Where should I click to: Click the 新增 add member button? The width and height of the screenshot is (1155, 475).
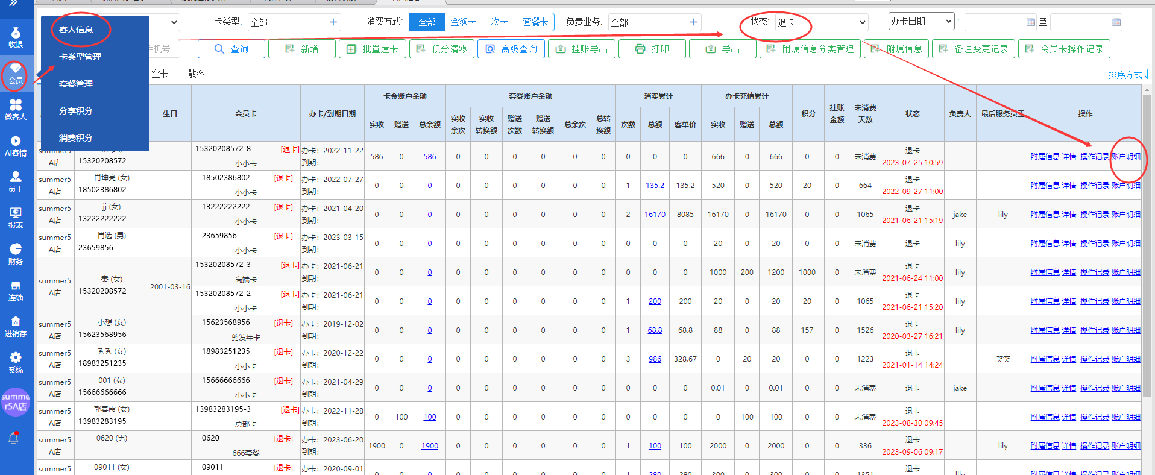tap(301, 49)
